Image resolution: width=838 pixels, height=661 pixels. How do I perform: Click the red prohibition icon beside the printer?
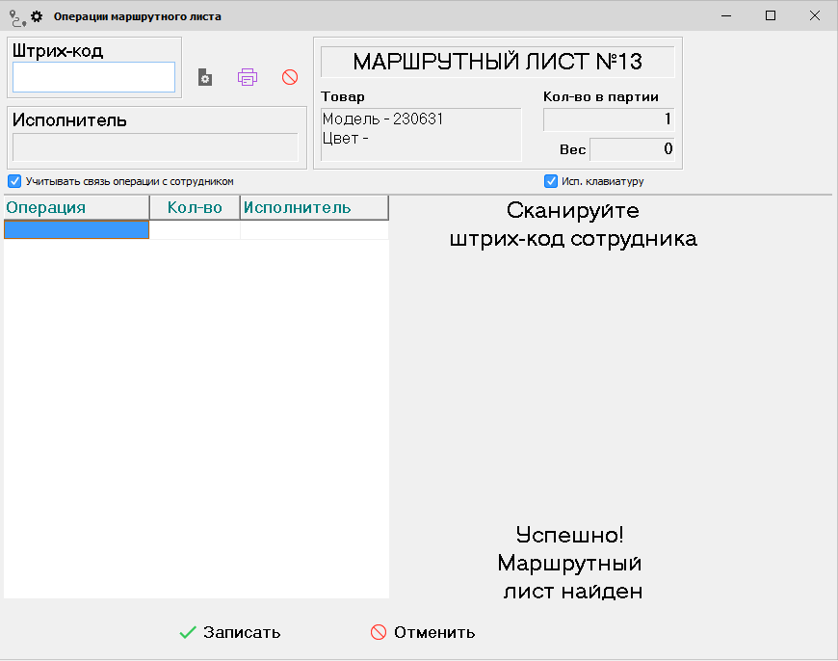(290, 77)
